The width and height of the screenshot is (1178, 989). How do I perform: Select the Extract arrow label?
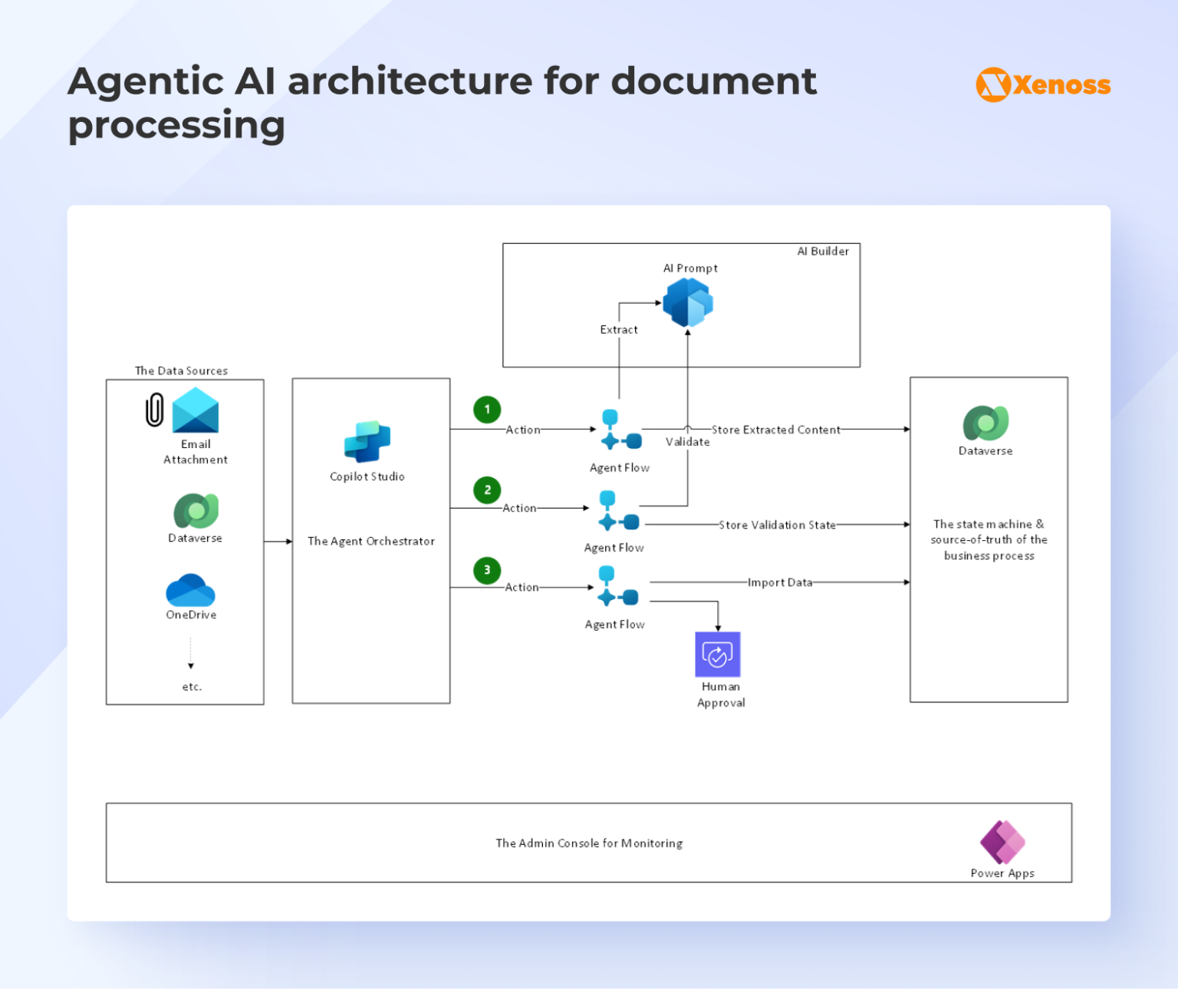point(618,329)
